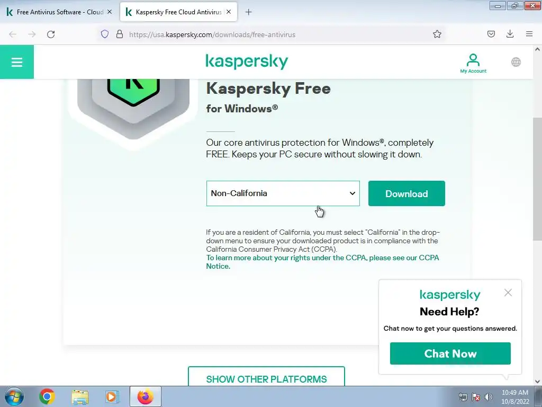The width and height of the screenshot is (542, 407).
Task: Reload the current page
Action: tap(51, 34)
